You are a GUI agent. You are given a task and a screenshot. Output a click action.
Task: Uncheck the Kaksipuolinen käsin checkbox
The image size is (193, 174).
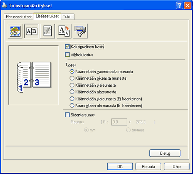point(67,47)
